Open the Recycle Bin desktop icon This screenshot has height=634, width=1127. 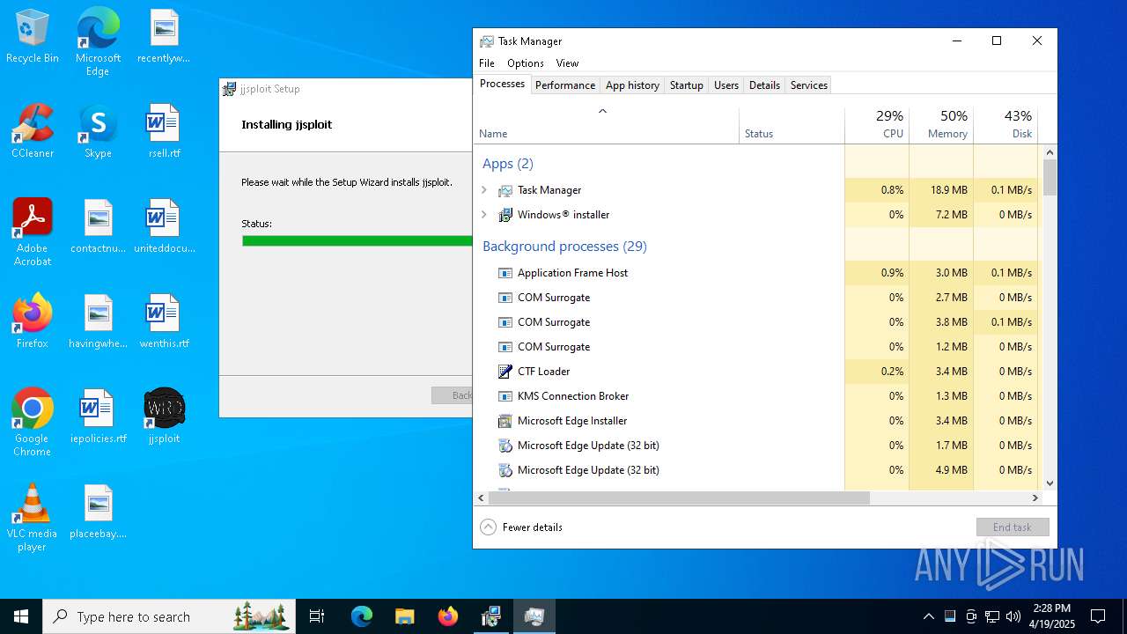point(33,35)
